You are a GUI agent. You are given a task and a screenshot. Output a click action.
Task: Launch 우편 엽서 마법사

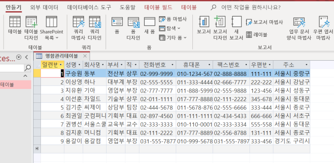[x=323, y=28]
